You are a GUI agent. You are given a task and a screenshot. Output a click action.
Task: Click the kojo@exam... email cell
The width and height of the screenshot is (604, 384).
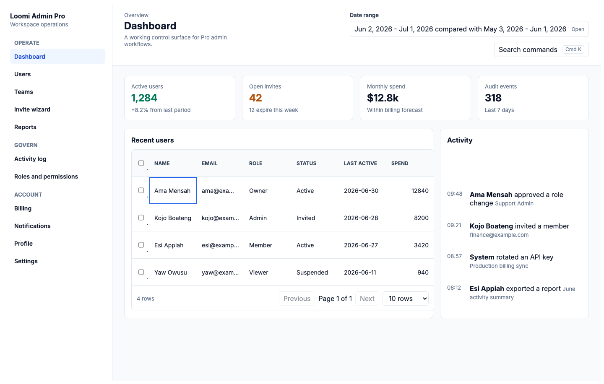[220, 218]
